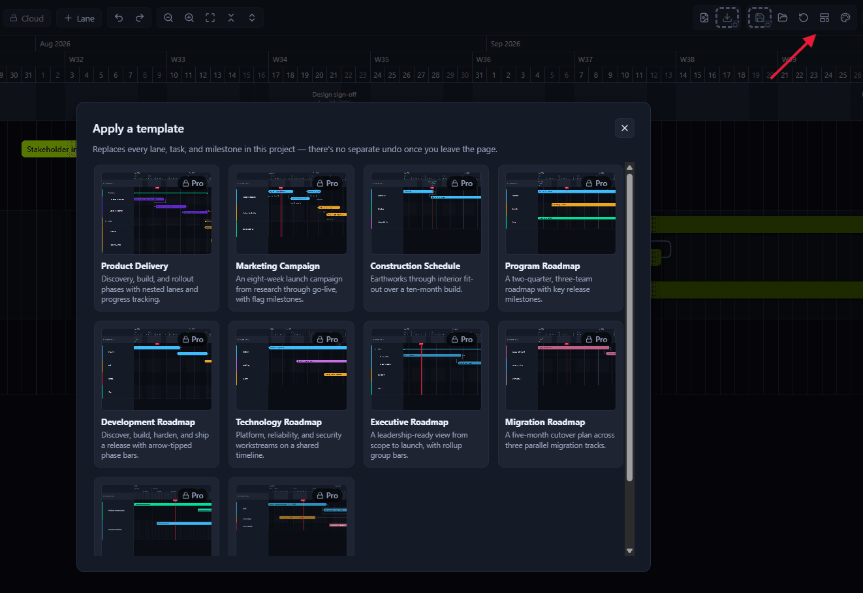
Task: Click the locked save icon
Action: pos(760,18)
